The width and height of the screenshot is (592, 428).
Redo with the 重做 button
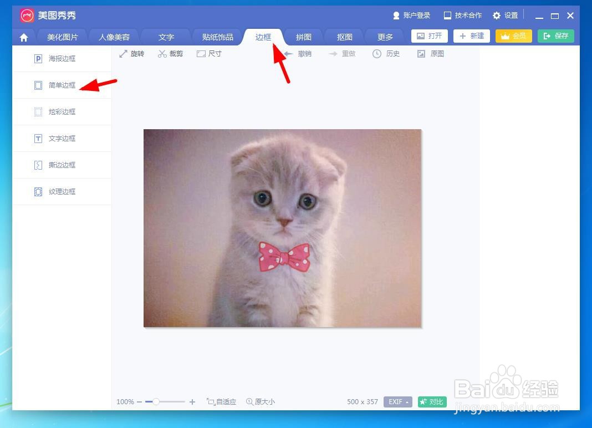[x=342, y=54]
